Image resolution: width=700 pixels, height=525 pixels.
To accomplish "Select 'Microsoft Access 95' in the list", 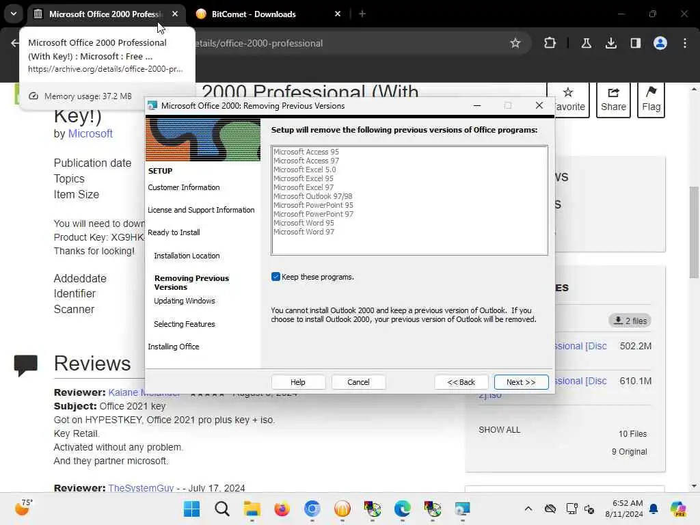I will click(x=306, y=152).
